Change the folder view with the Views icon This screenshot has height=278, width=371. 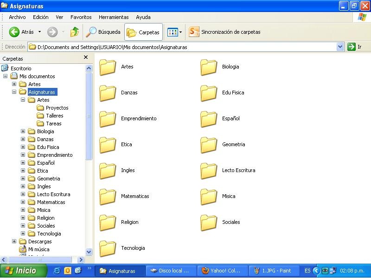click(172, 32)
